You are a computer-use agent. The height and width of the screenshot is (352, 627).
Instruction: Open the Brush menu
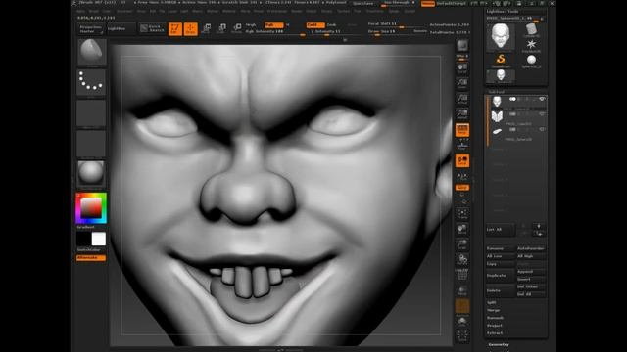[x=93, y=11]
